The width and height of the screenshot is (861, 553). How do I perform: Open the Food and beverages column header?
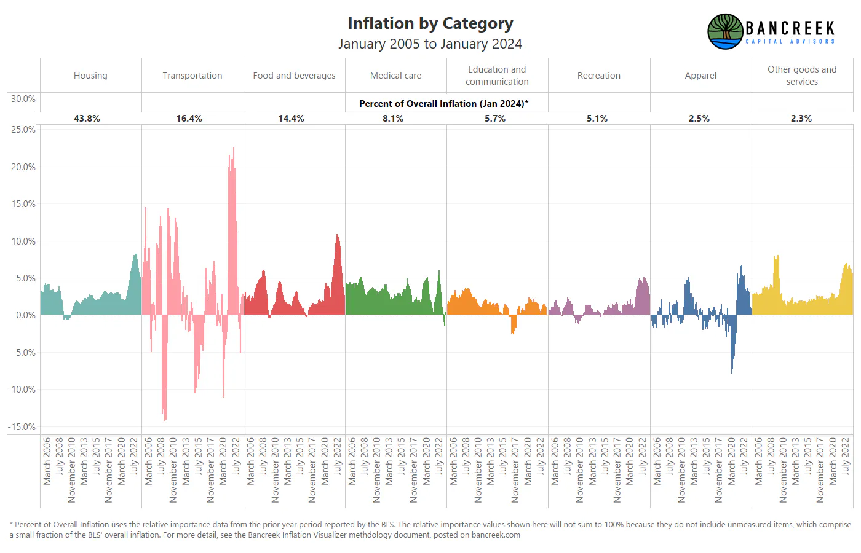click(x=294, y=76)
